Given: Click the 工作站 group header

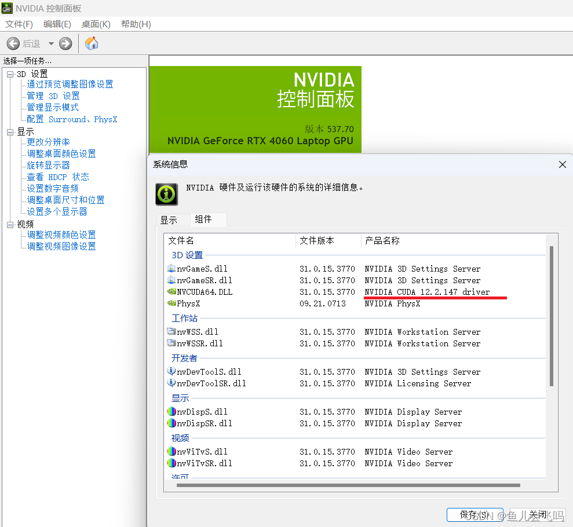Looking at the screenshot, I should [x=185, y=319].
